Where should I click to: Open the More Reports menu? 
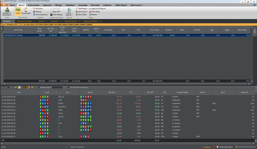click(x=69, y=12)
